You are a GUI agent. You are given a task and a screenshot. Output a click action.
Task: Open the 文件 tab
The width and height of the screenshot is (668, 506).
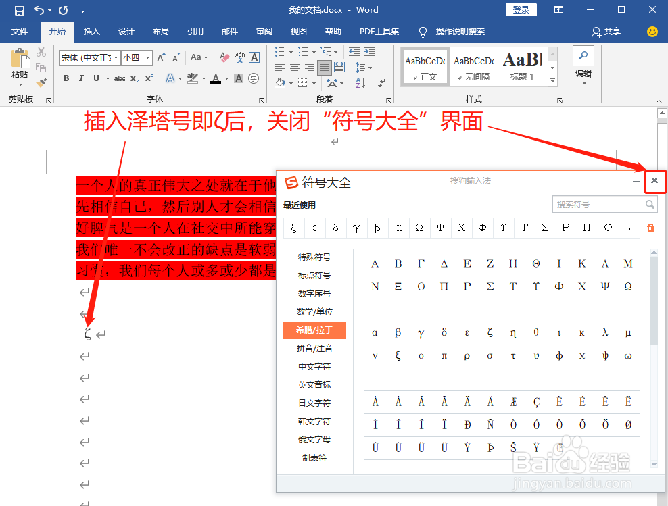tap(20, 32)
